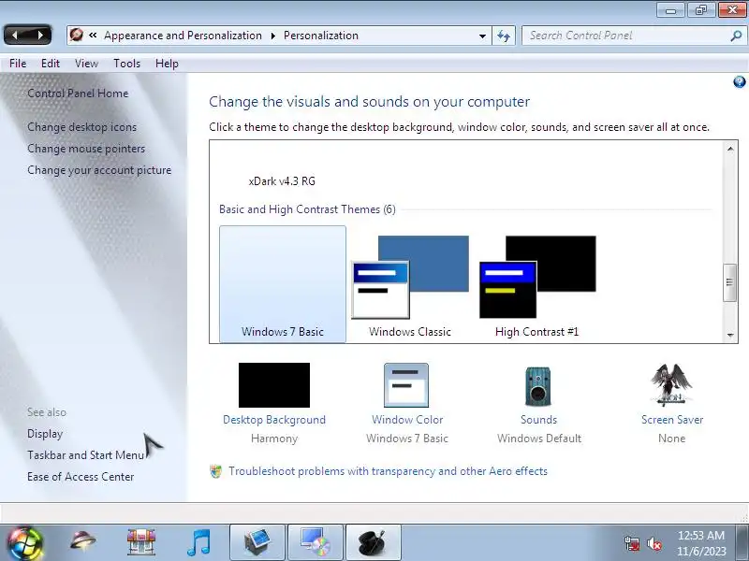Click the back navigation arrow
The image size is (749, 561).
click(15, 35)
